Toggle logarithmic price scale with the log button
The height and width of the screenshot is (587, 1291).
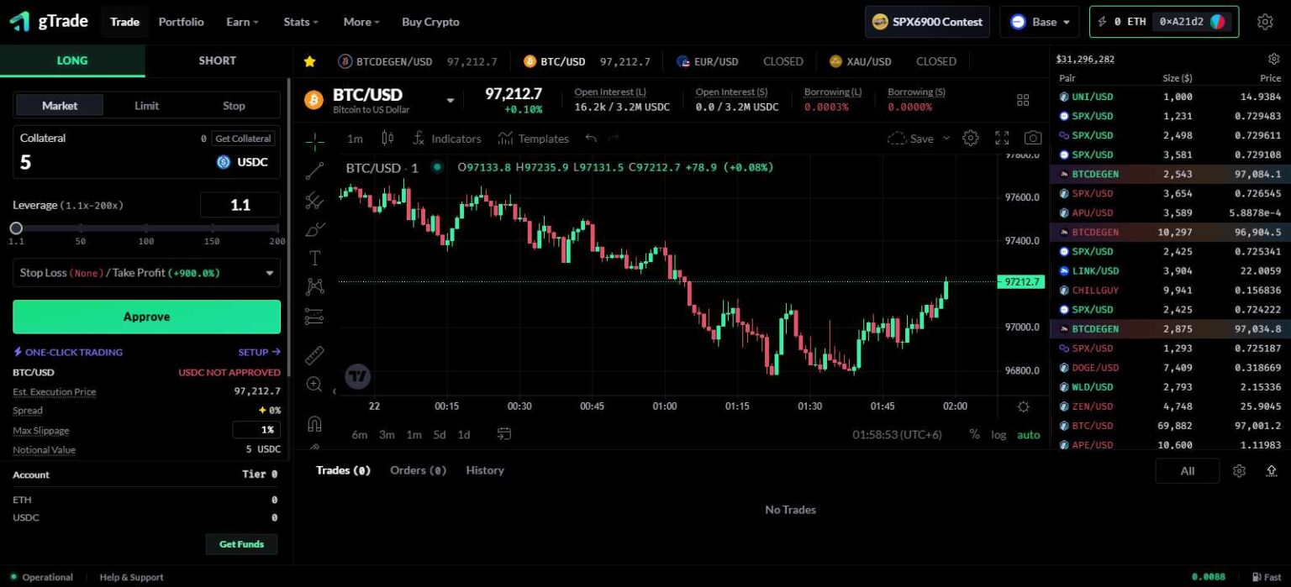coord(999,434)
